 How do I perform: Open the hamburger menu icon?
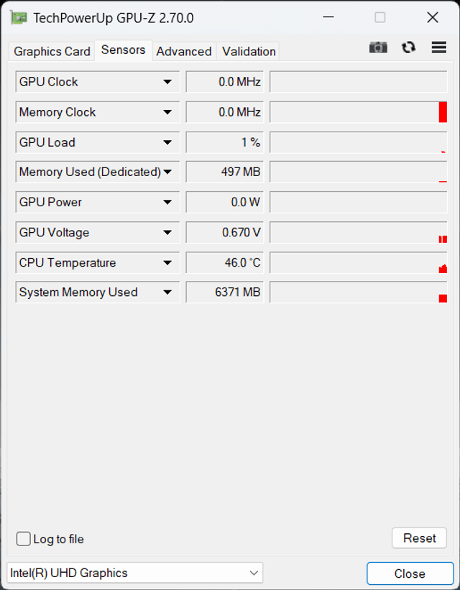tap(439, 47)
